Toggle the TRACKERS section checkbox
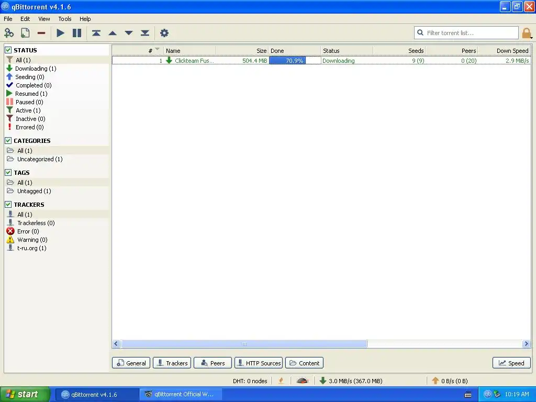 tap(8, 205)
